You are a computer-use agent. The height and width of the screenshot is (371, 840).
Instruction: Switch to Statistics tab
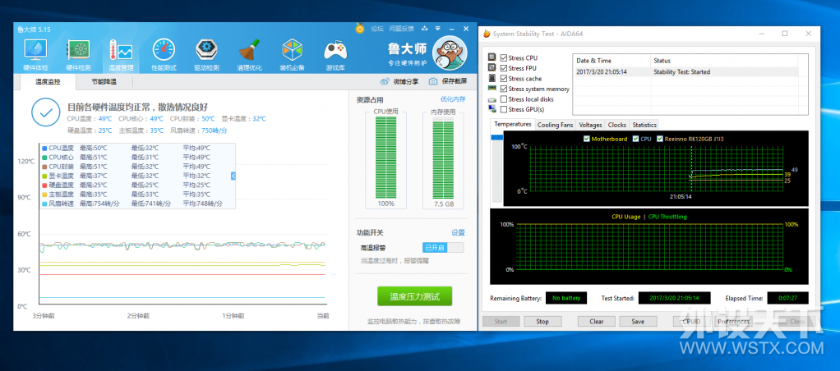coord(644,125)
